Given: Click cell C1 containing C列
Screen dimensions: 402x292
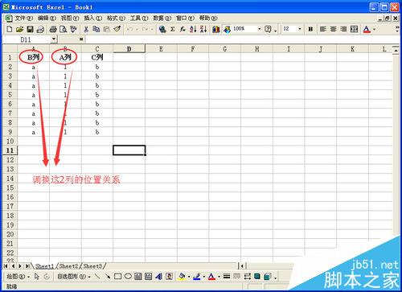Looking at the screenshot, I should click(x=97, y=57).
